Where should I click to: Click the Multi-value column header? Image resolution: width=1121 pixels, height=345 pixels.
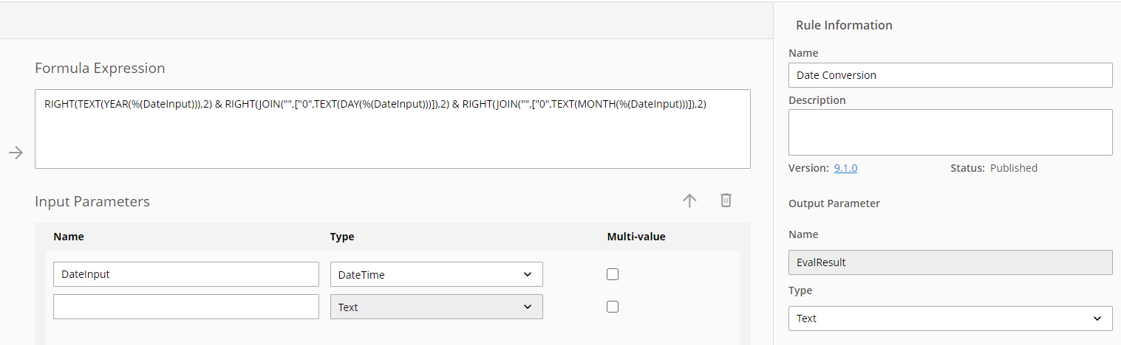click(636, 237)
